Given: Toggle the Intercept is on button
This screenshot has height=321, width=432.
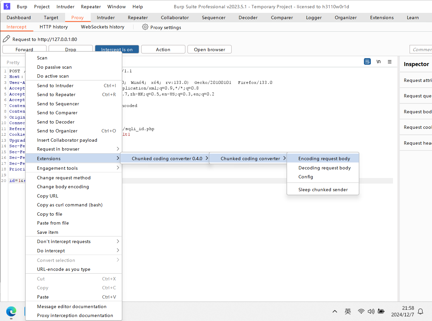Looking at the screenshot, I should [x=117, y=49].
